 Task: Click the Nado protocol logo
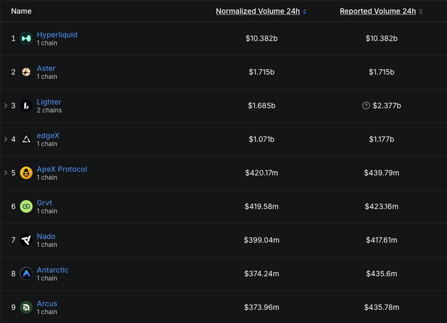(26, 240)
